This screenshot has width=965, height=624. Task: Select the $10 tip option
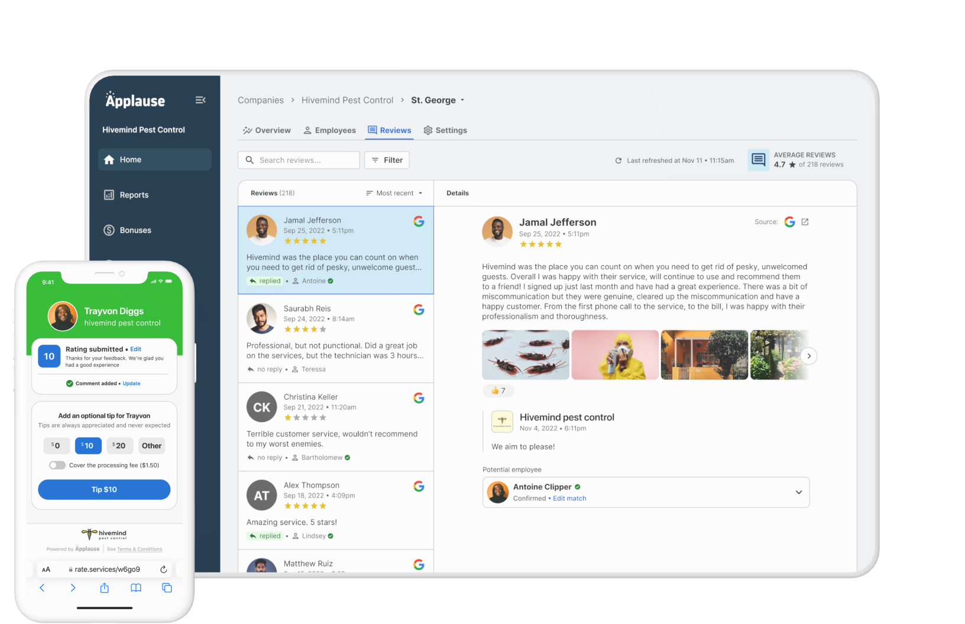88,445
